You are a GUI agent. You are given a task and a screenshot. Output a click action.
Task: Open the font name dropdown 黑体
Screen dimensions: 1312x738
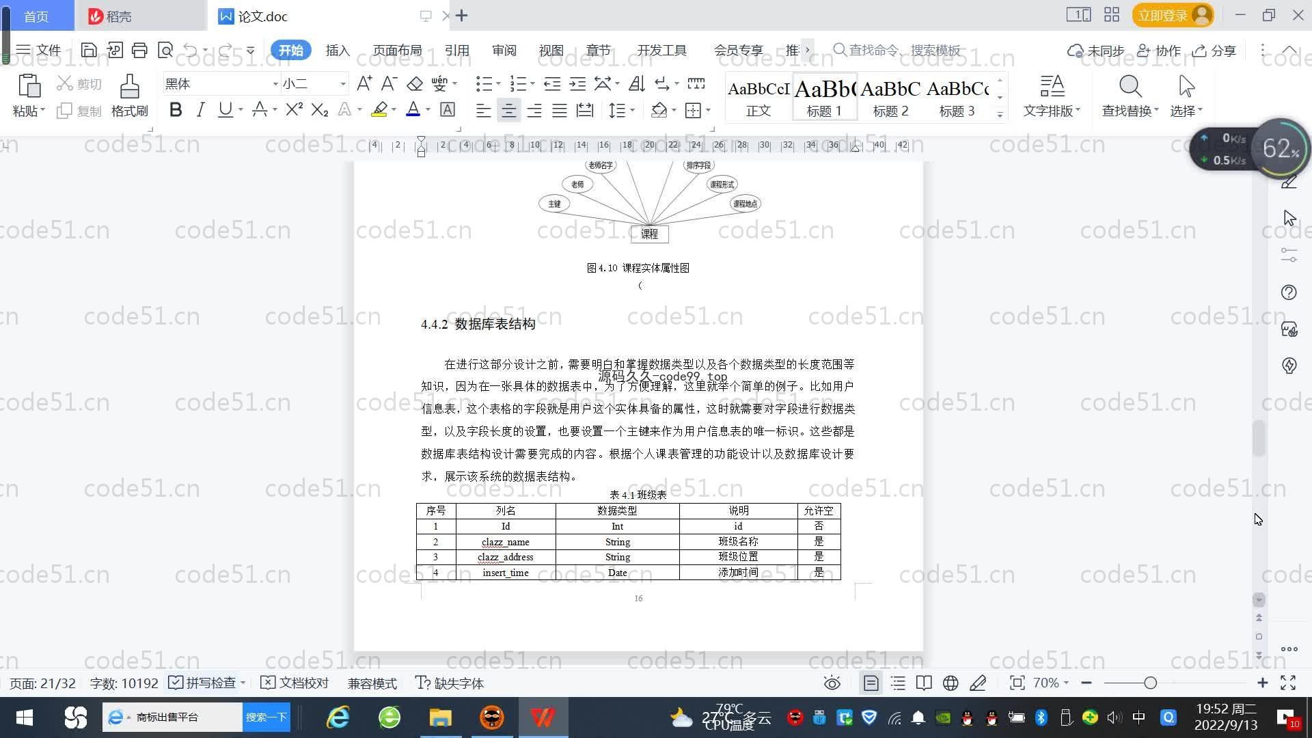point(275,84)
